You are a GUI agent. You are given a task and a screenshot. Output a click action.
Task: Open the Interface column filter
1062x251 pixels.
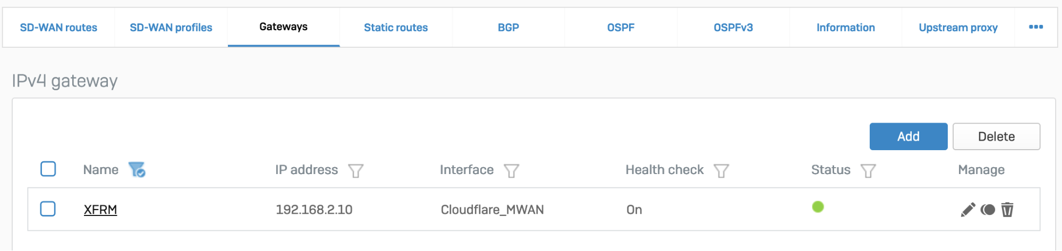pyautogui.click(x=511, y=171)
